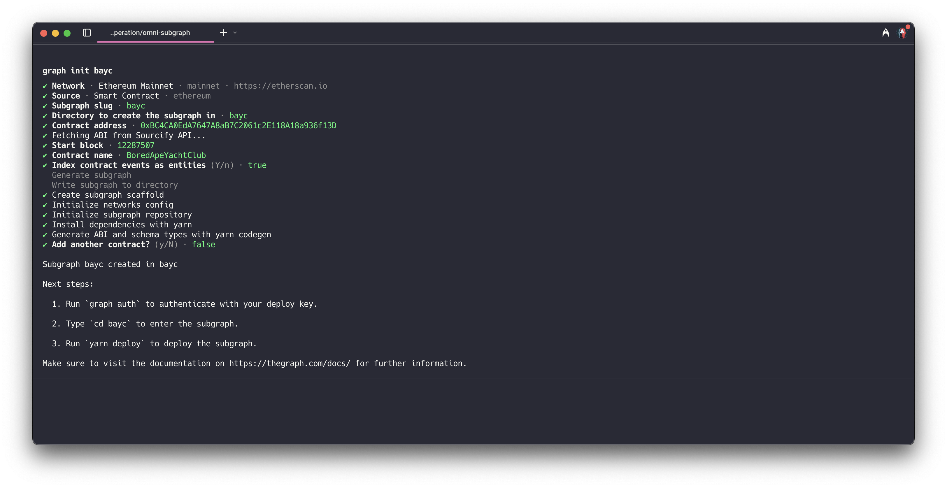
Task: Click the 'graph init bayc' command text
Action: (78, 71)
